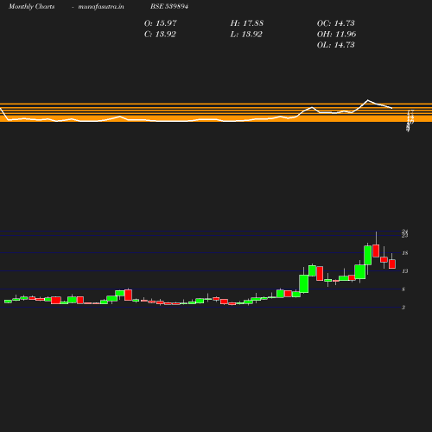Click the 'OH: 11.96' reading
The height and width of the screenshot is (432, 432).
tap(336, 35)
